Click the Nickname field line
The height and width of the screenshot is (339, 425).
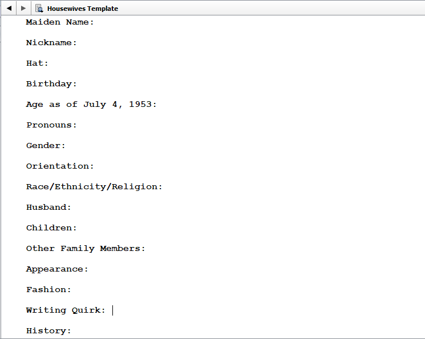pyautogui.click(x=51, y=43)
